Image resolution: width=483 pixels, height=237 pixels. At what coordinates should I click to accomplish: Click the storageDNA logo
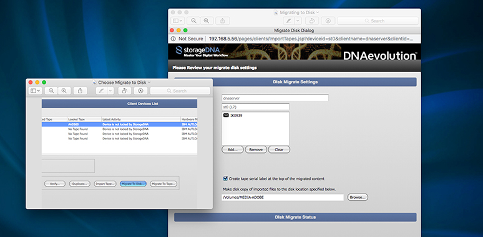[202, 52]
